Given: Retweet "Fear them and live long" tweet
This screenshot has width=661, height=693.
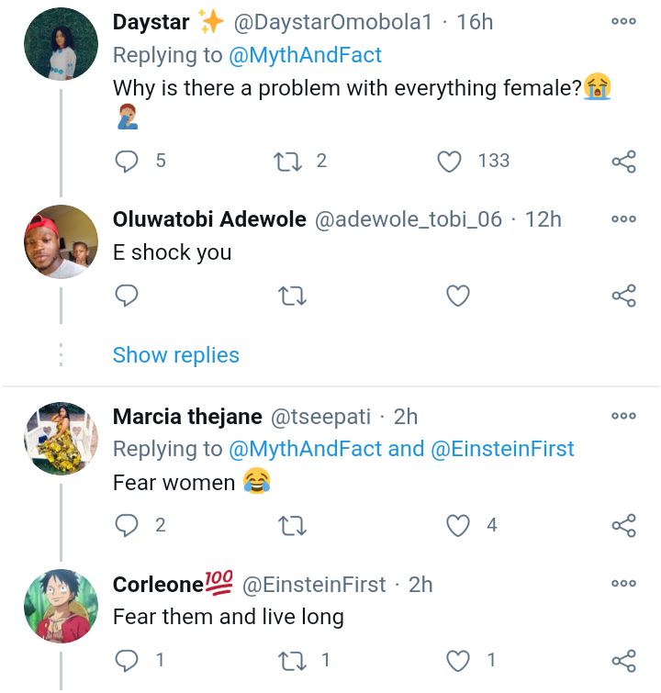Looking at the screenshot, I should [x=292, y=661].
